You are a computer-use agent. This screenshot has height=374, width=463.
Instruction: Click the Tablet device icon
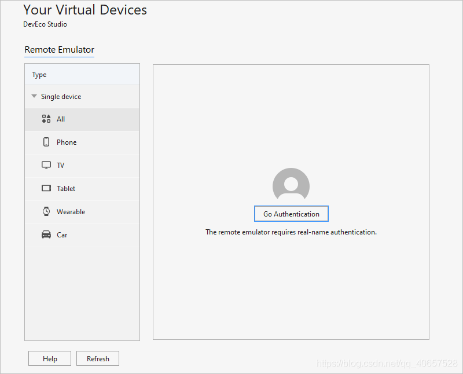(46, 188)
